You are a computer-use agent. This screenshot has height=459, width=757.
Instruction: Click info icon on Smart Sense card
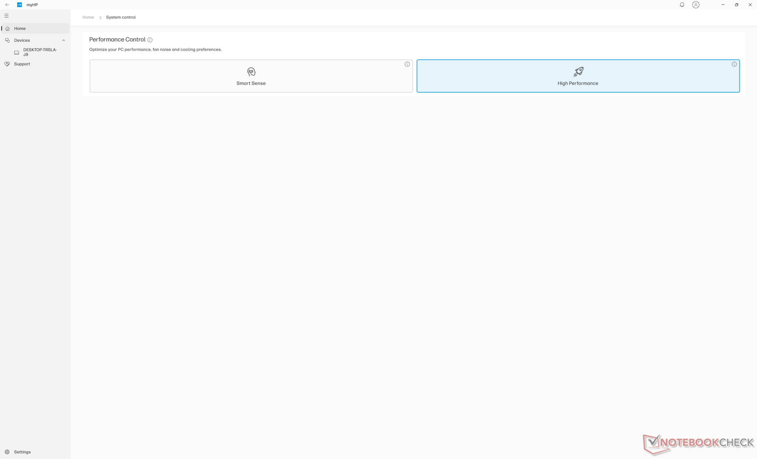click(x=407, y=64)
